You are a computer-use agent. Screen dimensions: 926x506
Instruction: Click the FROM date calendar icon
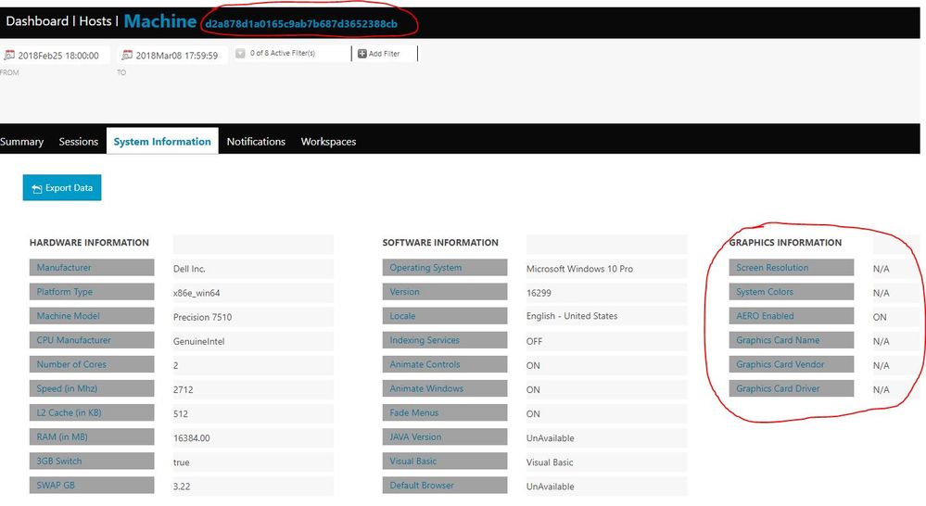(x=9, y=55)
